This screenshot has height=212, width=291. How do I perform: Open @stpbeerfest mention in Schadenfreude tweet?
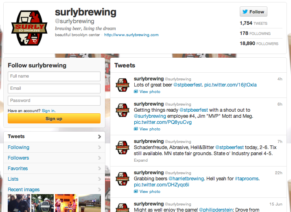click(x=230, y=147)
